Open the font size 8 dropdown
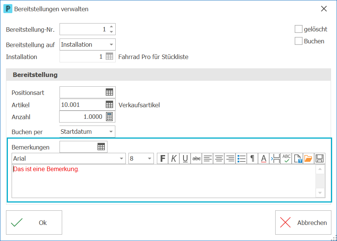 (x=149, y=158)
